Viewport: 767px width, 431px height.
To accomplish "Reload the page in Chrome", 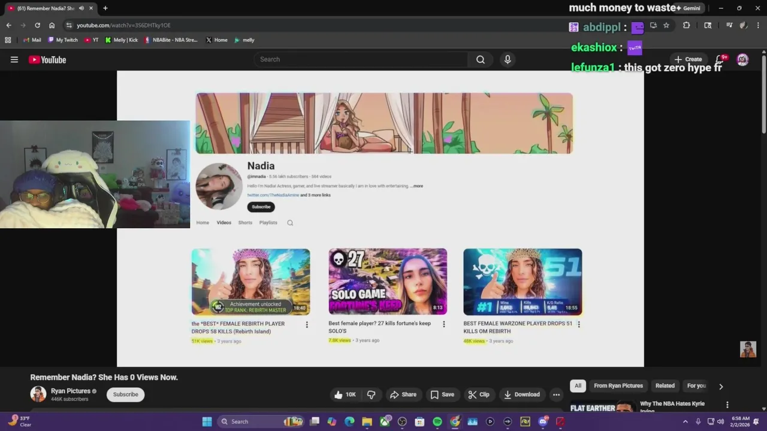I will 37,25.
